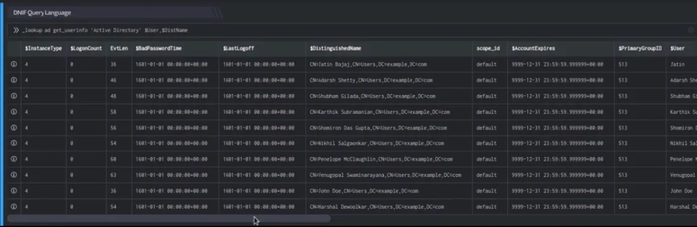Click $User cell 'Jatin'
The width and height of the screenshot is (697, 227).
(677, 65)
